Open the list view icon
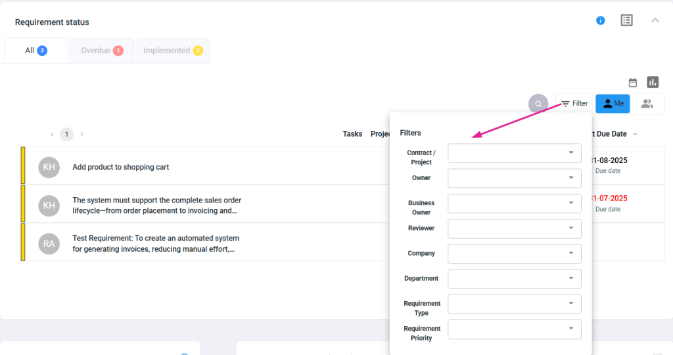The height and width of the screenshot is (355, 673). [x=627, y=20]
